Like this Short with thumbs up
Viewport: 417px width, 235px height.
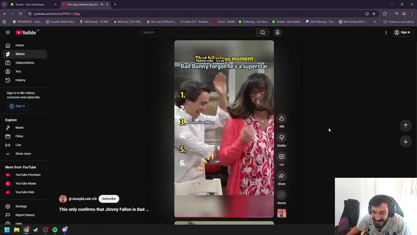[281, 118]
